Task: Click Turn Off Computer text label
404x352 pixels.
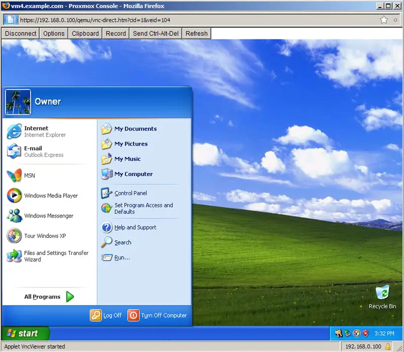Action: click(164, 316)
